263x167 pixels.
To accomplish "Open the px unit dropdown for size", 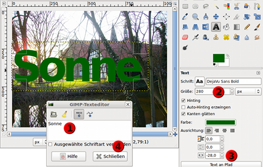I will tap(248, 92).
